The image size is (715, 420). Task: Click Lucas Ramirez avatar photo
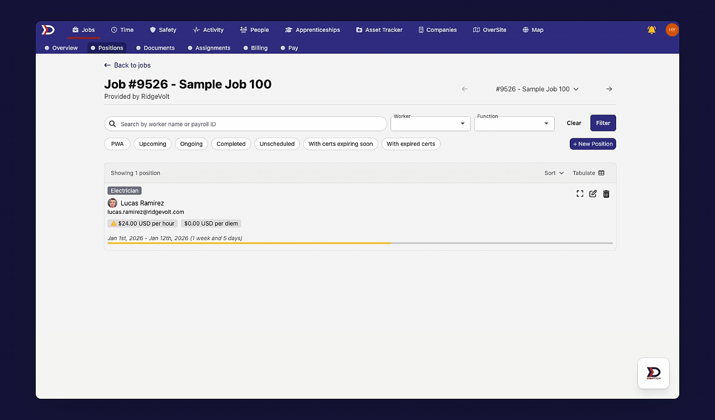[112, 203]
